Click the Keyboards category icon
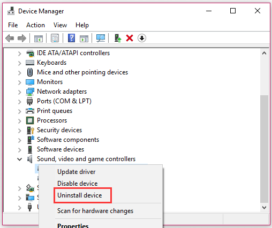 click(30, 63)
